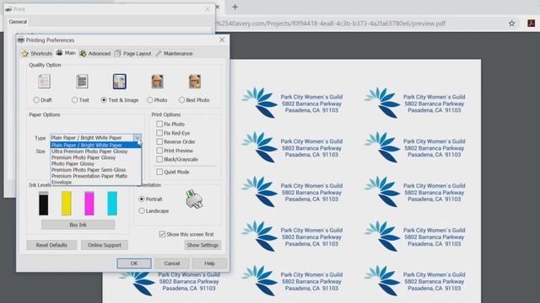Click the top-left label logo in PDF preview

(x=259, y=103)
